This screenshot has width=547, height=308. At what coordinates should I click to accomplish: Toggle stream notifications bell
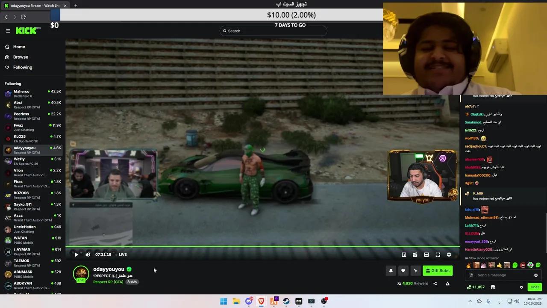391,270
